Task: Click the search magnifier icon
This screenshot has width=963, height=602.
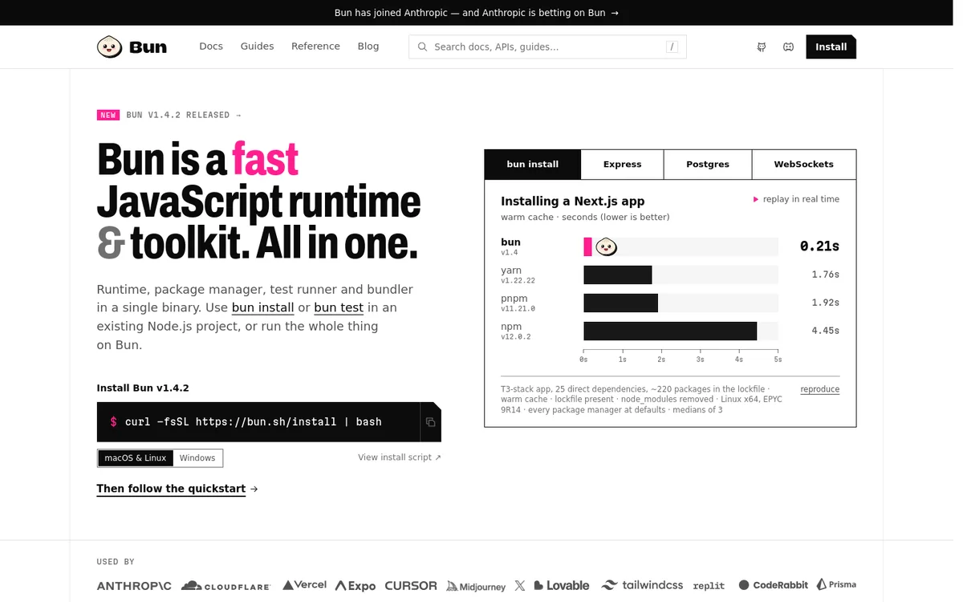Action: [422, 47]
